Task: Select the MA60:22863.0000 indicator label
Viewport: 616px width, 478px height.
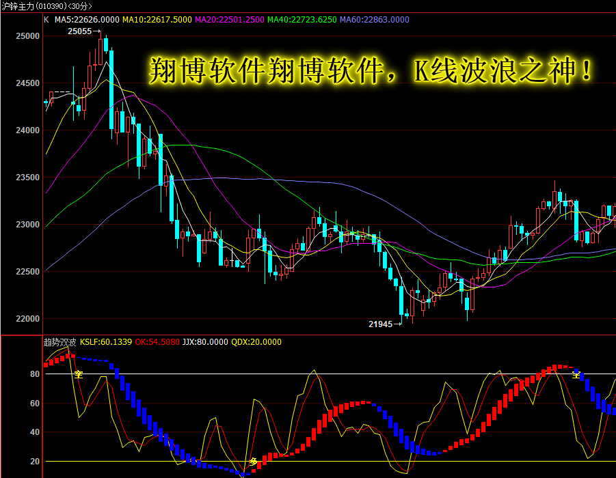Action: [x=375, y=20]
